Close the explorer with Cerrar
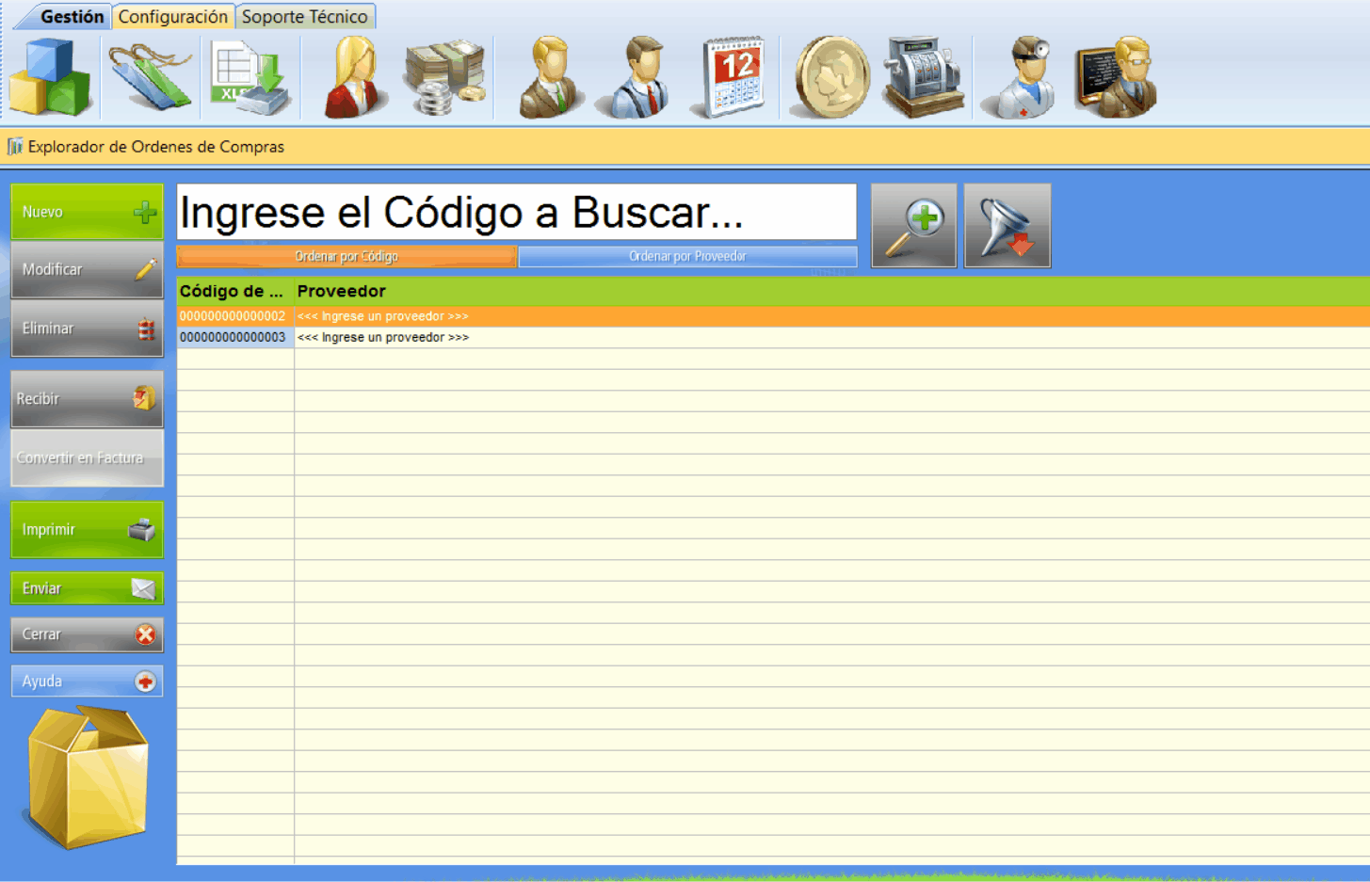Viewport: 1370px width, 882px height. [87, 634]
